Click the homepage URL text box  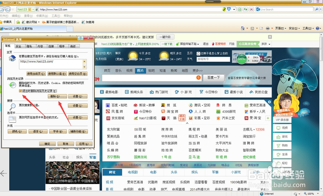[x=51, y=64]
